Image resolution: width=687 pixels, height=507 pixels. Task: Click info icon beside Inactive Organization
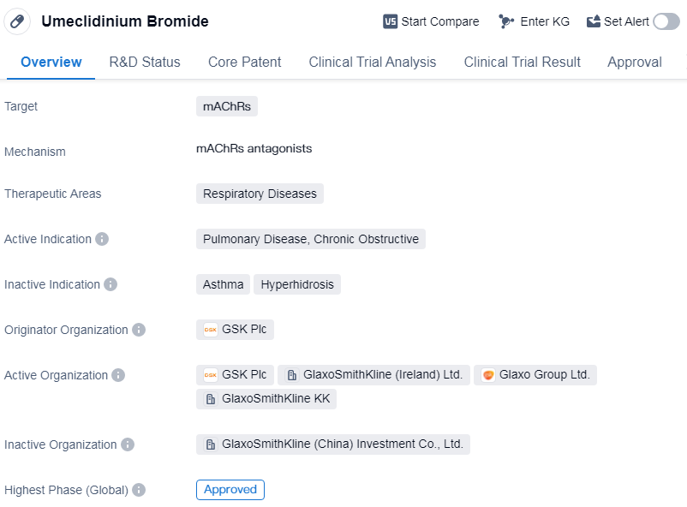pos(128,444)
